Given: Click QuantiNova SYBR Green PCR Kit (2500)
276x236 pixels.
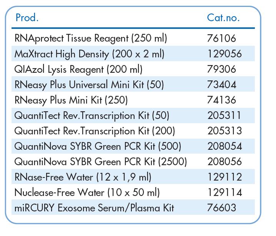Looking at the screenshot, I should pyautogui.click(x=101, y=161).
